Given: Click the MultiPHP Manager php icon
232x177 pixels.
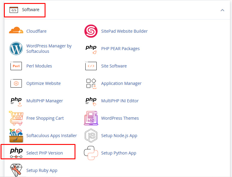Looking at the screenshot, I should 16,101.
